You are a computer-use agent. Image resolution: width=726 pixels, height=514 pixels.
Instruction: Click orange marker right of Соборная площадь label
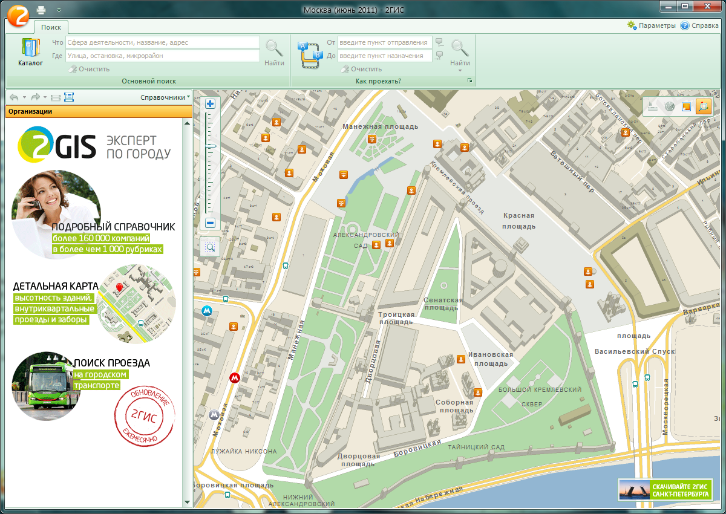(478, 392)
